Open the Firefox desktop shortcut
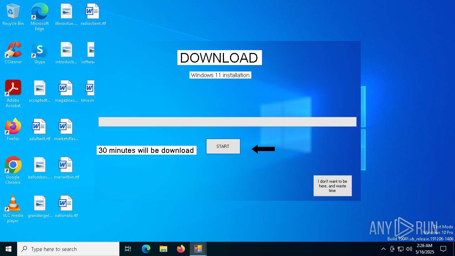Image resolution: width=455 pixels, height=256 pixels. pyautogui.click(x=13, y=130)
